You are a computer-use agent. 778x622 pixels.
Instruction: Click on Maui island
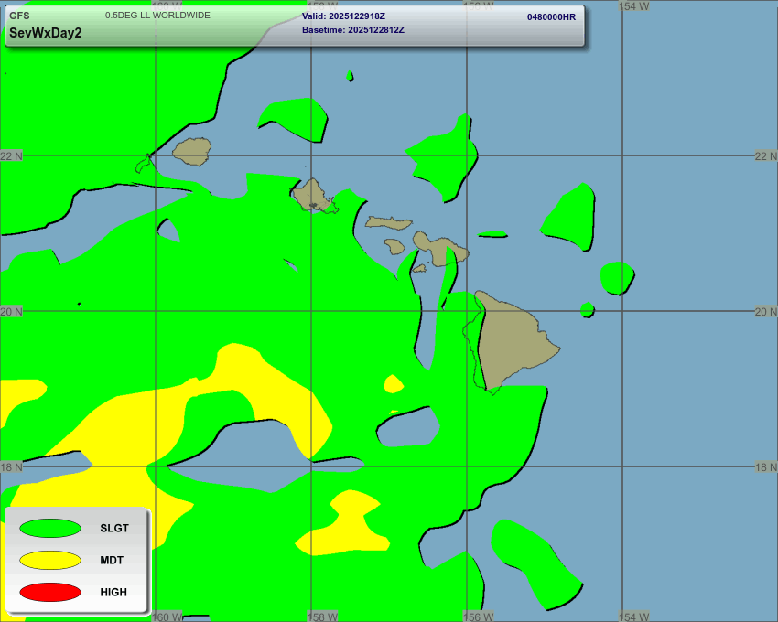(x=441, y=247)
